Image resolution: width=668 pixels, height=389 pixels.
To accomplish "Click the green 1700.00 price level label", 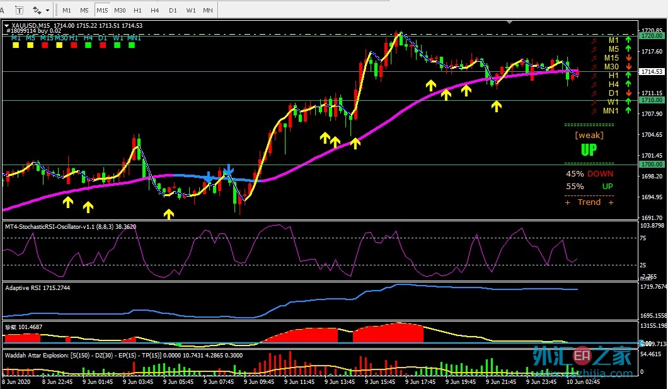I will tap(652, 164).
